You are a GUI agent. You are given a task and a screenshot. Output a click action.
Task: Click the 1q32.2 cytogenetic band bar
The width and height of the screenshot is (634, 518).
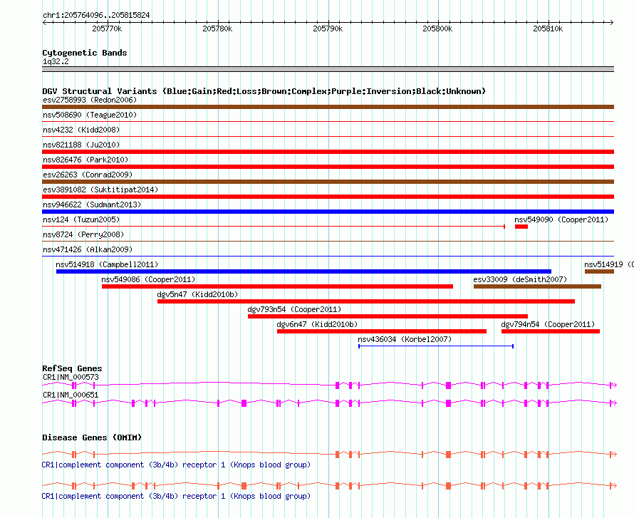pyautogui.click(x=328, y=69)
